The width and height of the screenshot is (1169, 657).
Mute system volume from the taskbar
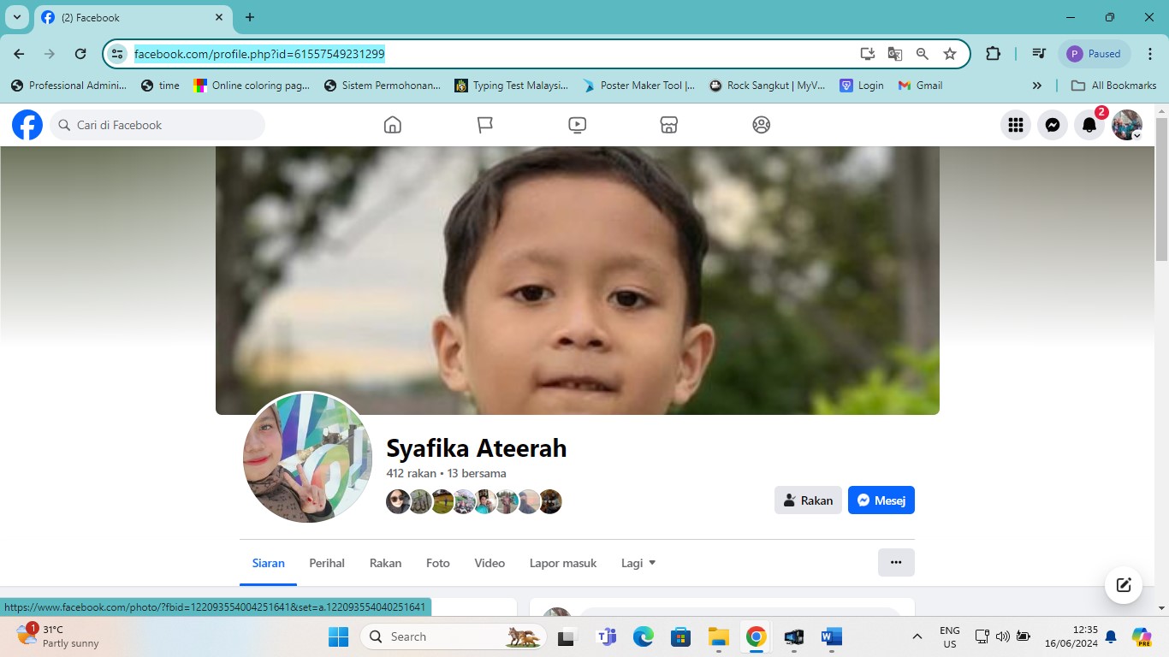click(1002, 636)
